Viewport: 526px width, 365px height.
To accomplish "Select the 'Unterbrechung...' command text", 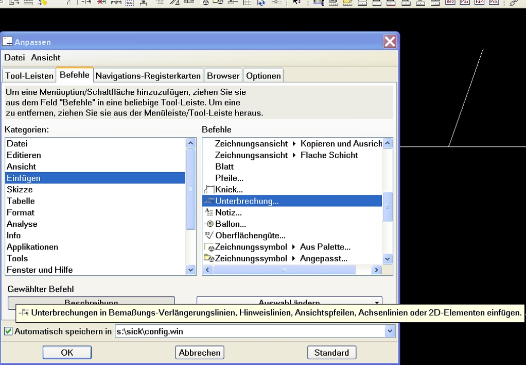I will click(247, 201).
